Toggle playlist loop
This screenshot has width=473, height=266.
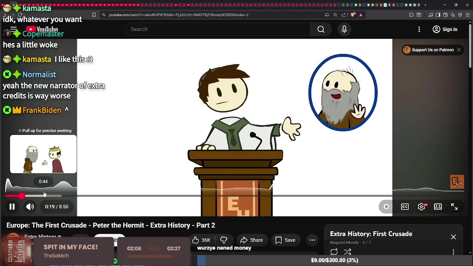point(334,252)
